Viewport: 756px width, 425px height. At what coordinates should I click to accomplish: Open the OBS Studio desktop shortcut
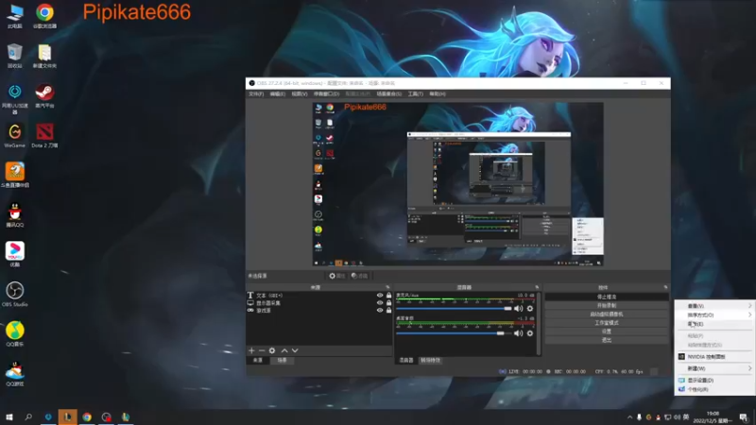[14, 295]
